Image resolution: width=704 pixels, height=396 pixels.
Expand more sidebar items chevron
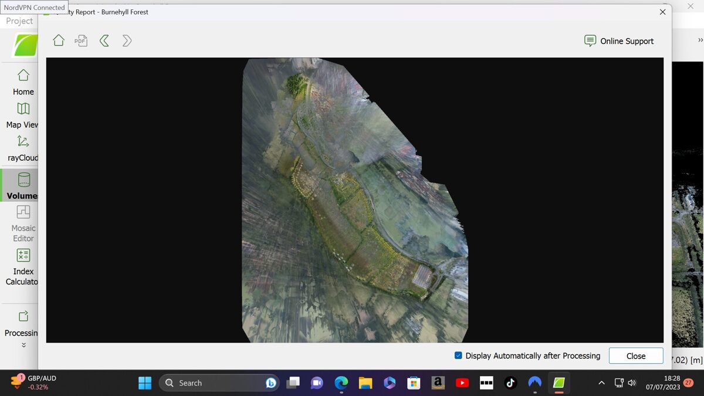click(23, 345)
